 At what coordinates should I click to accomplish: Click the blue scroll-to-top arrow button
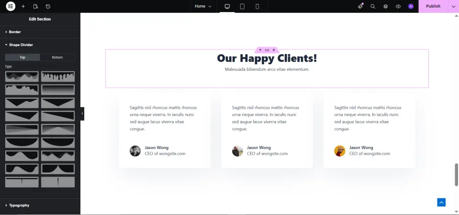tap(441, 203)
